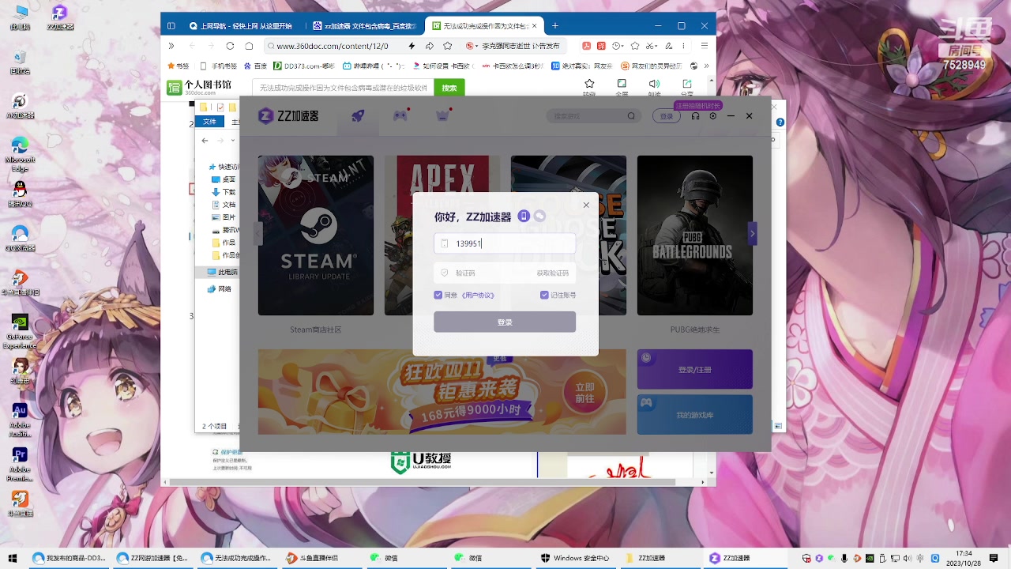The width and height of the screenshot is (1011, 569).
Task: Open a new browser tab
Action: [555, 25]
